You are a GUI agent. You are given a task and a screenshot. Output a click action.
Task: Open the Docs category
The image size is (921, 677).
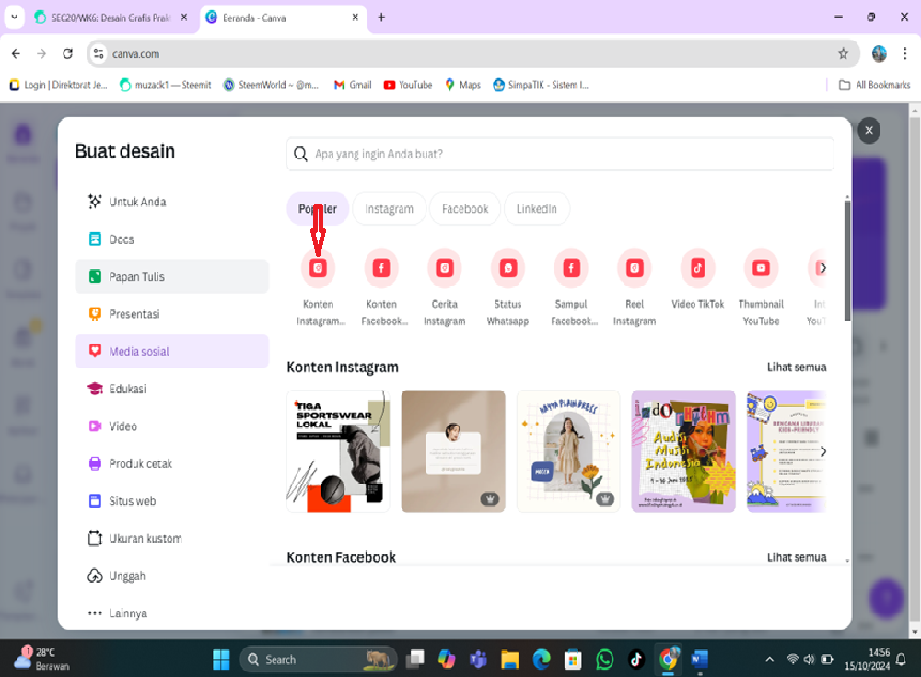(x=172, y=239)
